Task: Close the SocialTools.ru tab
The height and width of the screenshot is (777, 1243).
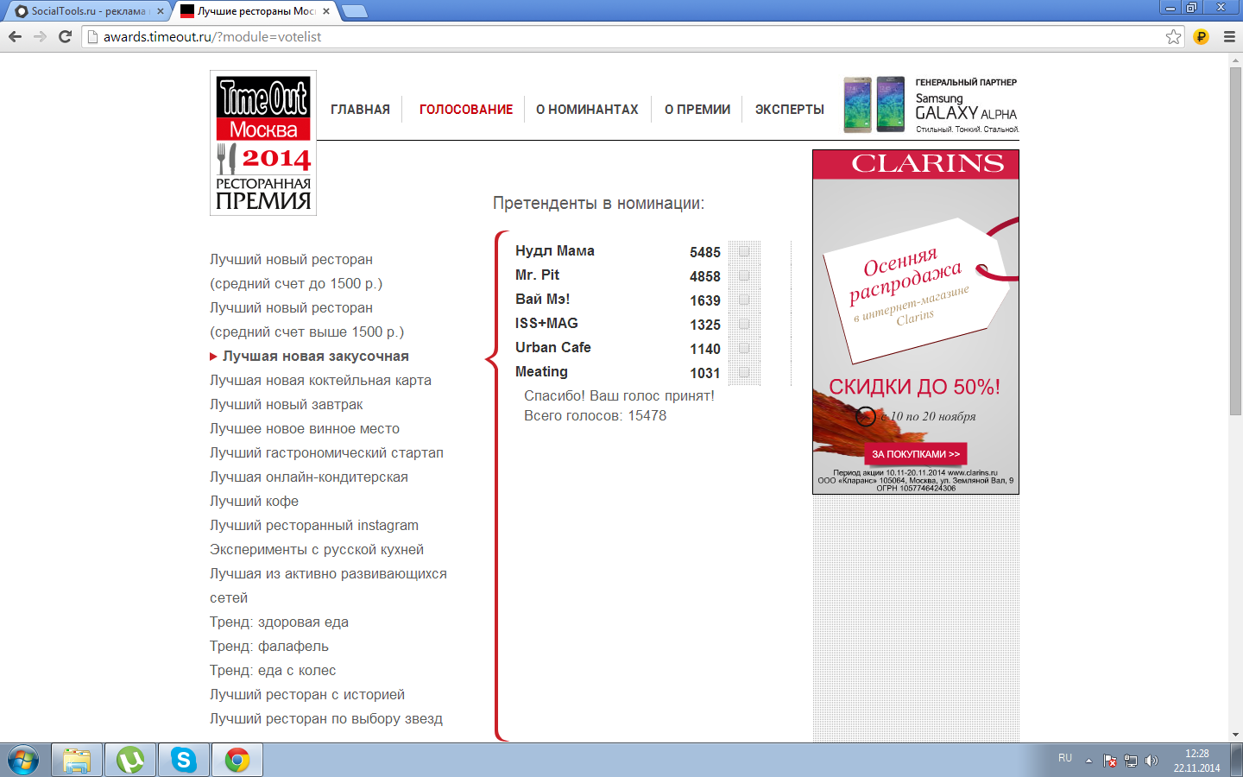Action: pyautogui.click(x=160, y=11)
